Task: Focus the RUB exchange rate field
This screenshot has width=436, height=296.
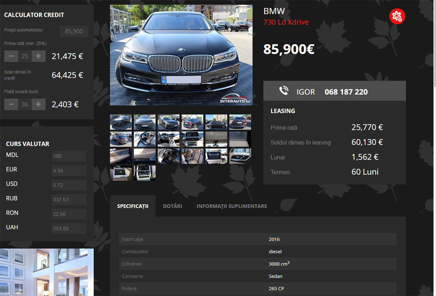Action: [69, 199]
